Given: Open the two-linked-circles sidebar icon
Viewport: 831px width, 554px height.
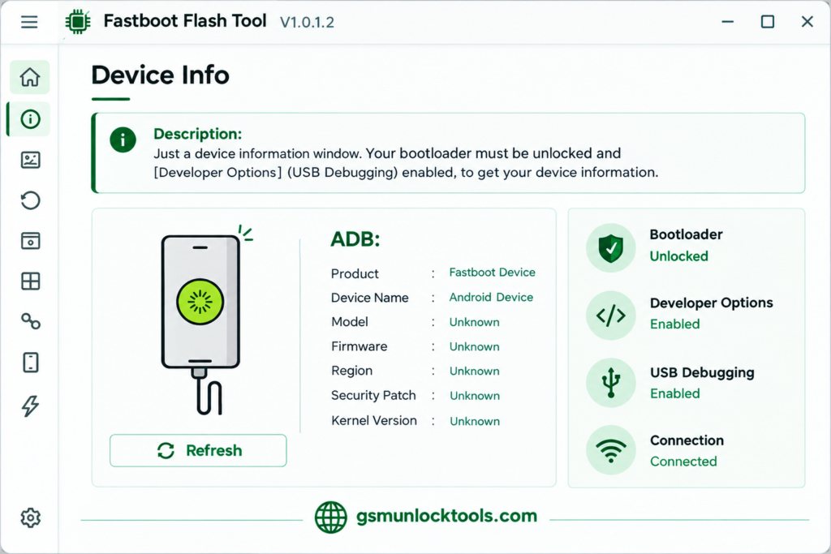Looking at the screenshot, I should click(x=30, y=321).
